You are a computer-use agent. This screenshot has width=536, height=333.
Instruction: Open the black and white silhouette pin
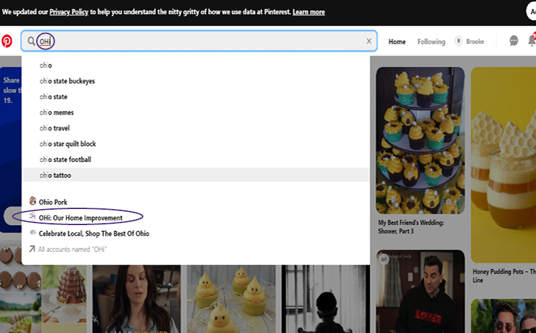coord(326,299)
